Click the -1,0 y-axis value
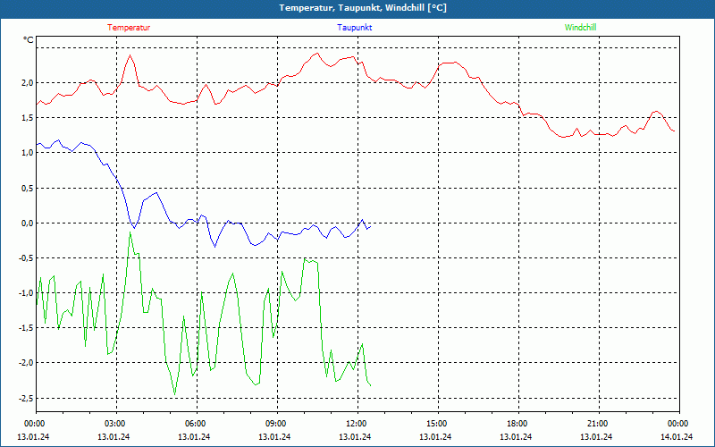The width and height of the screenshot is (715, 447). tap(26, 293)
